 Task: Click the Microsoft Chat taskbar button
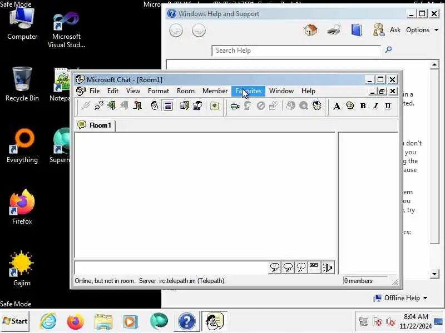click(x=215, y=321)
